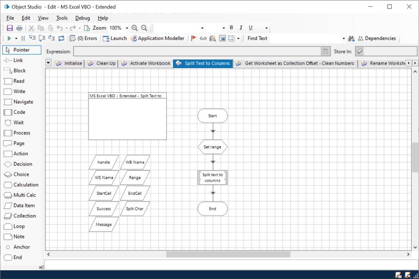Click the zoom in magnifier icon
Screen dimensions: 419x279
click(x=135, y=28)
